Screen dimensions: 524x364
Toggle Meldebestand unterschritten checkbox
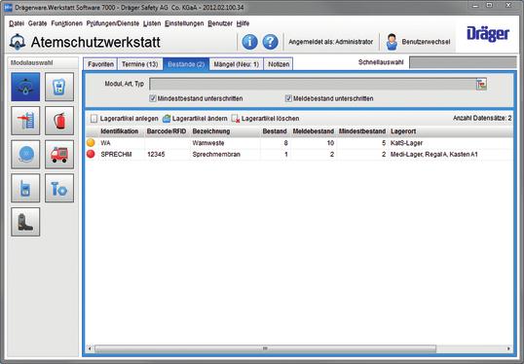tap(288, 98)
